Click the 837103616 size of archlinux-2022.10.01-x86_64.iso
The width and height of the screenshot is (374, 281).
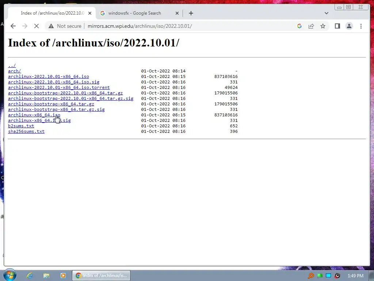226,76
